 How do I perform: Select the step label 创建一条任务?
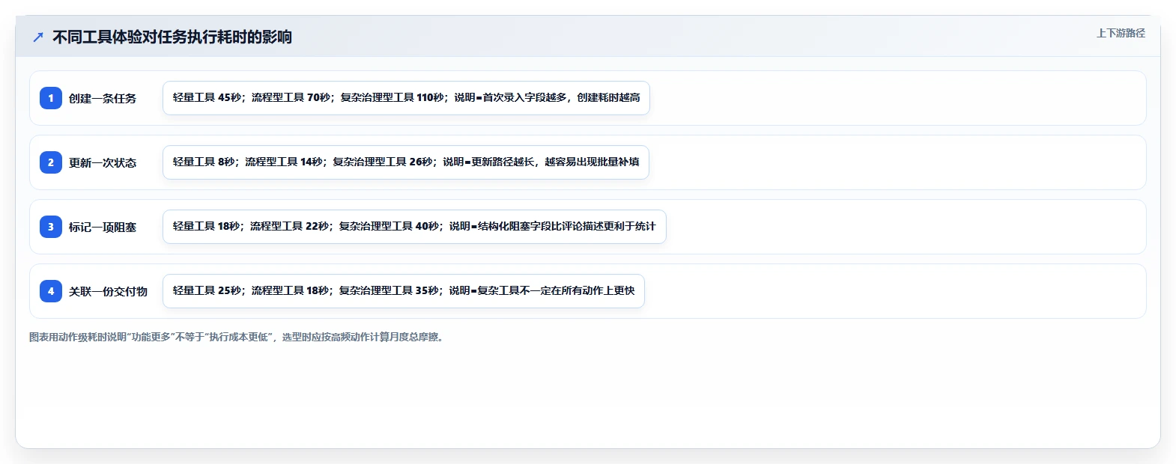(x=103, y=98)
